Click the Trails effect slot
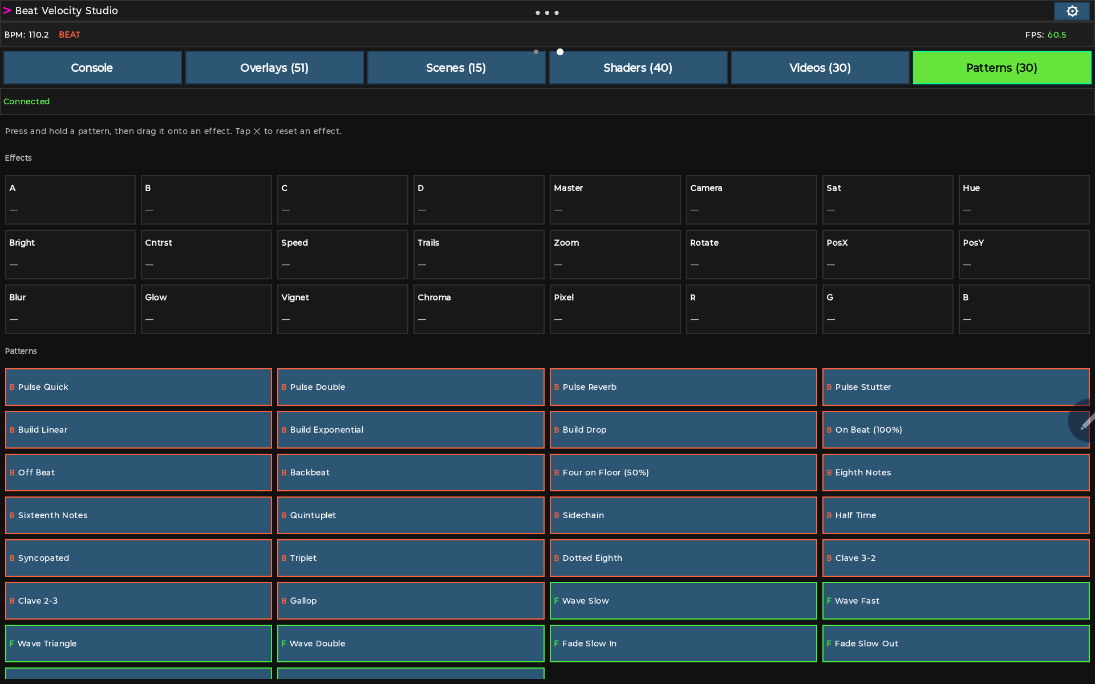This screenshot has width=1095, height=684. click(x=478, y=254)
